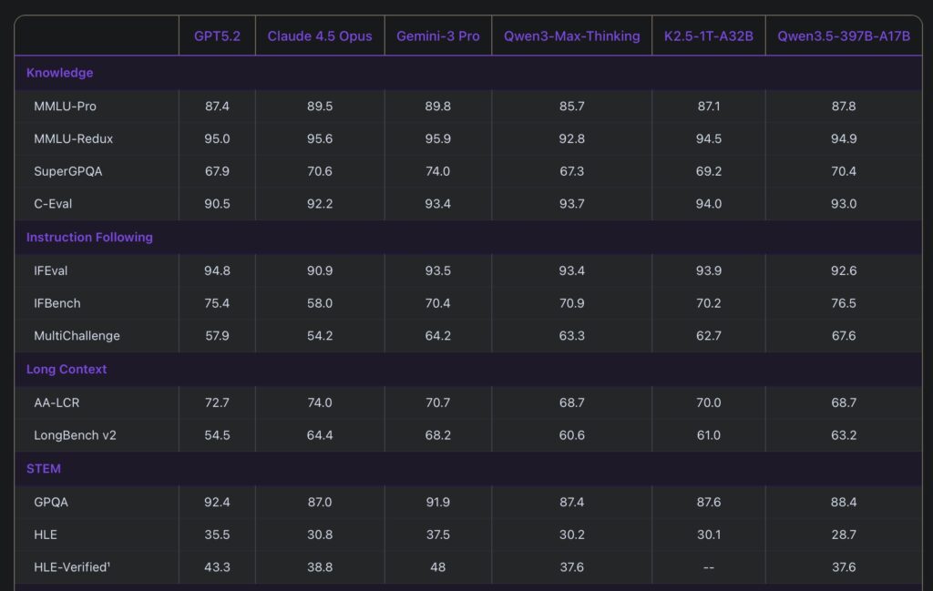Select the Qwen3-Max-Thinking column header
This screenshot has height=591, width=933.
point(571,36)
